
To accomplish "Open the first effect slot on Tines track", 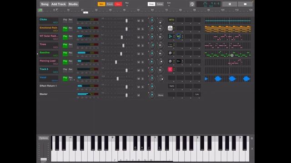I will tap(170, 45).
